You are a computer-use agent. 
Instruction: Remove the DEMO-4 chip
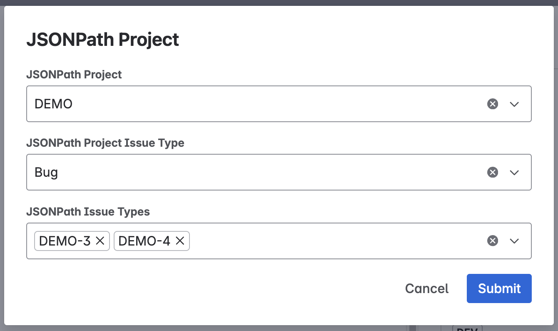(x=180, y=241)
